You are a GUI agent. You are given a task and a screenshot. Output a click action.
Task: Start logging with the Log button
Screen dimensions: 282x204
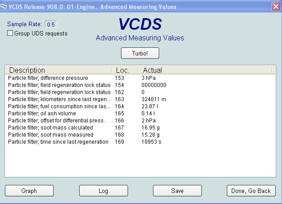click(x=103, y=191)
